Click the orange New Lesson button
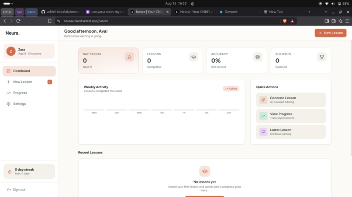This screenshot has height=197, width=352. (331, 33)
